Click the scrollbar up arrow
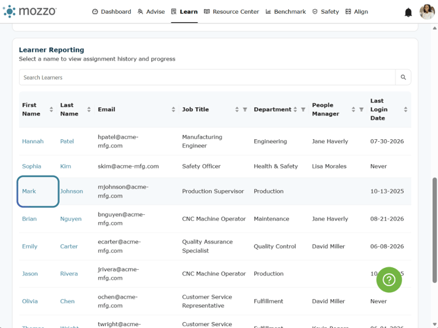This screenshot has width=438, height=328. click(435, 28)
